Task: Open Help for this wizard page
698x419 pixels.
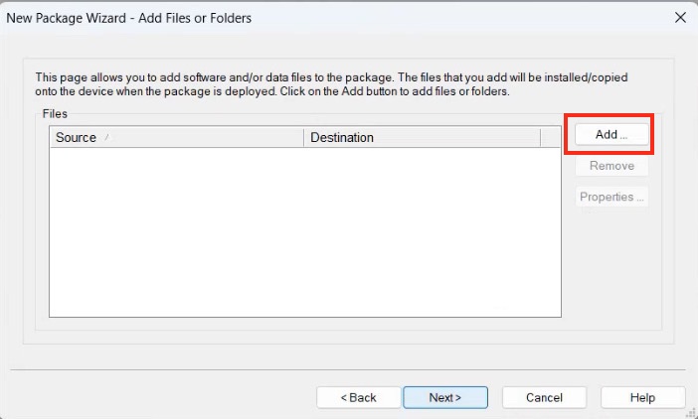Action: (642, 397)
